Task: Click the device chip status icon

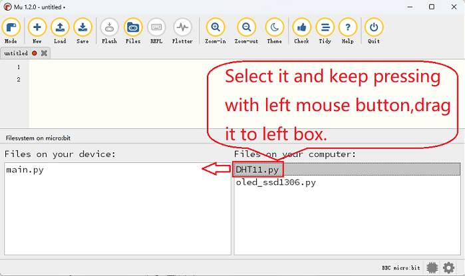Action: [432, 268]
